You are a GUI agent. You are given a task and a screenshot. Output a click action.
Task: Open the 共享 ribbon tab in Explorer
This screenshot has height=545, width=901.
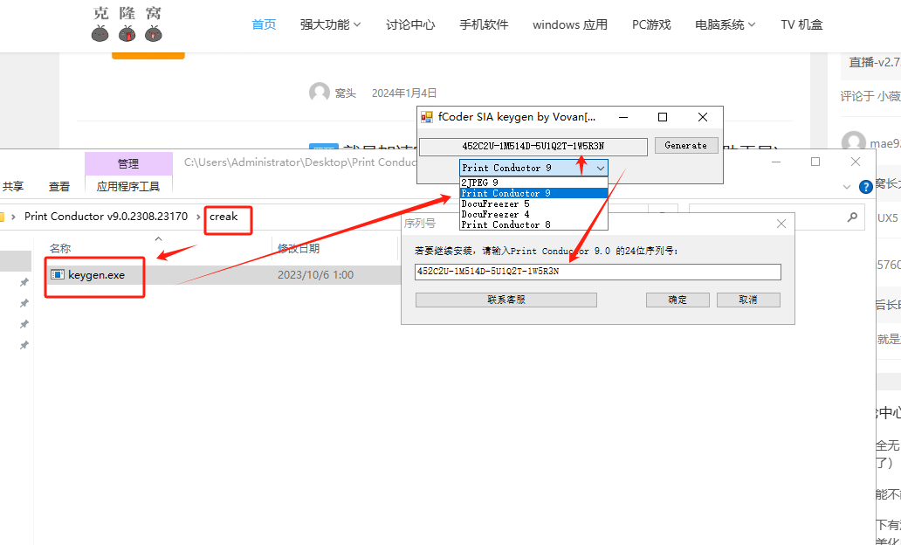[x=13, y=186]
